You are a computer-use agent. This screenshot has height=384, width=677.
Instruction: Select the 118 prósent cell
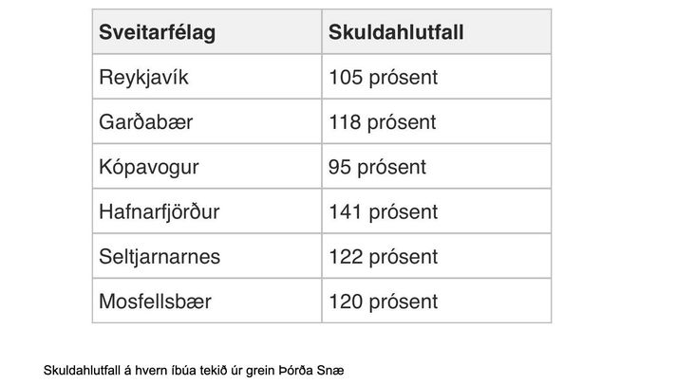[x=382, y=122]
